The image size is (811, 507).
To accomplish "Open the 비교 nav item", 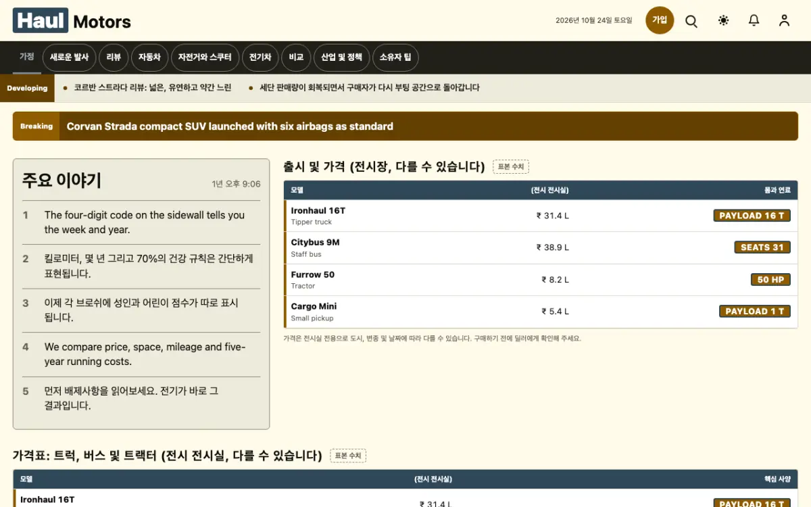I will (x=296, y=57).
